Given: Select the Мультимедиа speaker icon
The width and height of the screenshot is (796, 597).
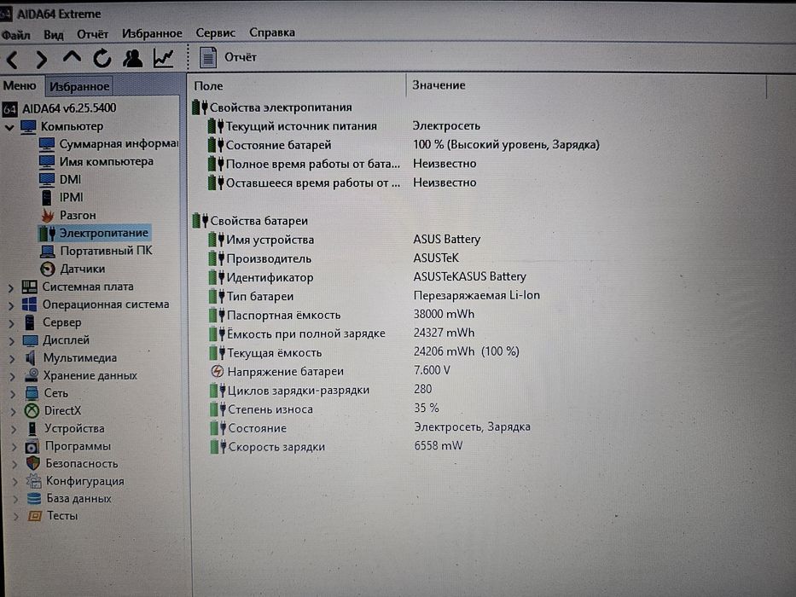Looking at the screenshot, I should point(31,358).
